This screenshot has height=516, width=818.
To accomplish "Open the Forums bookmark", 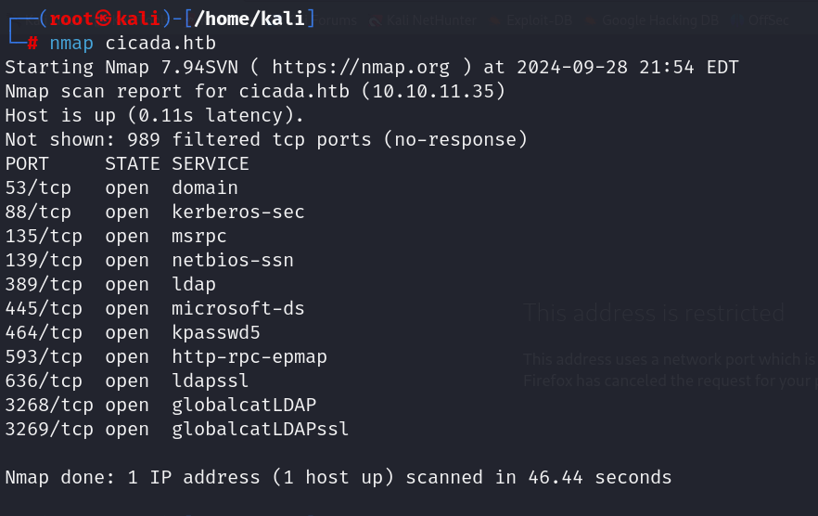I will (336, 21).
